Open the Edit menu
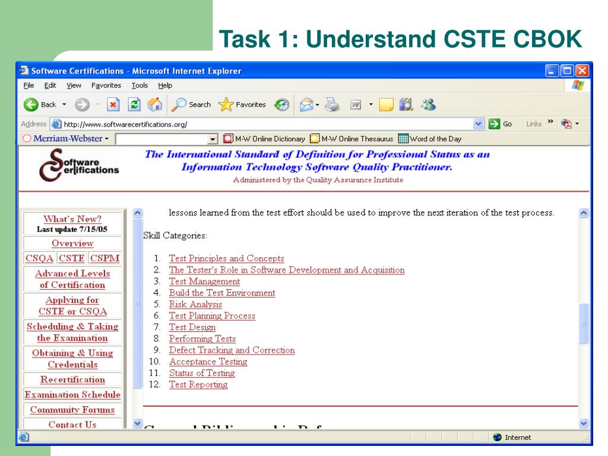Image resolution: width=608 pixels, height=456 pixels. tap(50, 85)
